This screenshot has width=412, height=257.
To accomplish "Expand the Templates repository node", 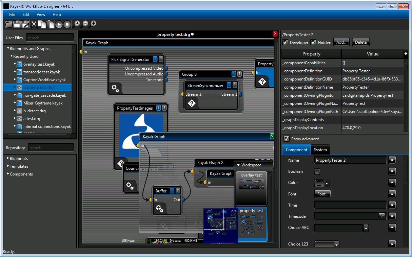I will coord(8,166).
